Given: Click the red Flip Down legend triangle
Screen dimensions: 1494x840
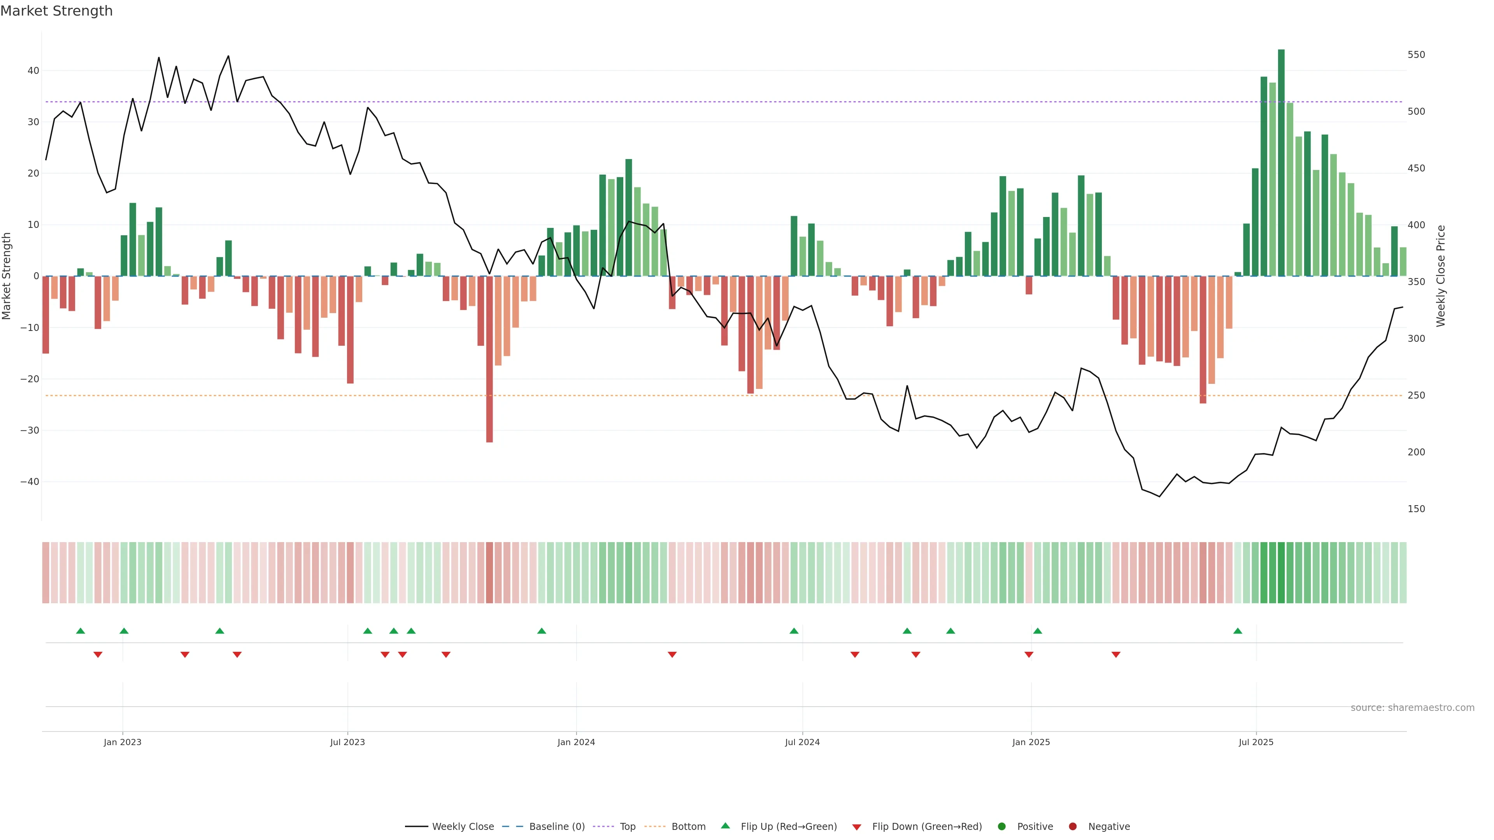Looking at the screenshot, I should (857, 827).
